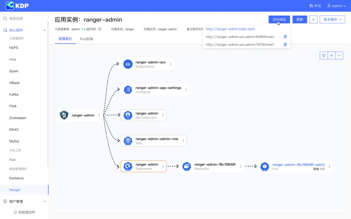Screen dimensions: 351x219
Task: Click the language switch icon
Action: 311,6
